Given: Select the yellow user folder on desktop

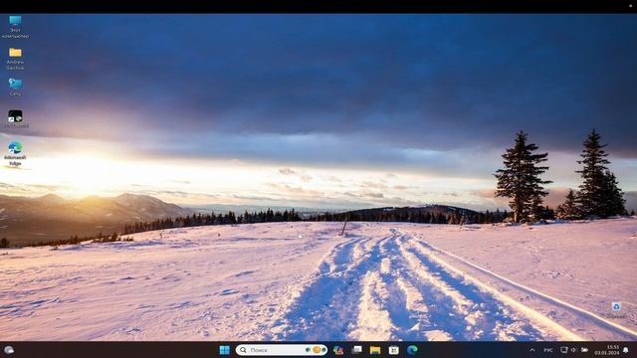Looking at the screenshot, I should [x=15, y=59].
